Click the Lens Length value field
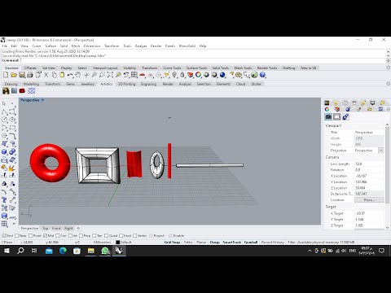Image resolution: width=391 pixels, height=293 pixels. 369,164
